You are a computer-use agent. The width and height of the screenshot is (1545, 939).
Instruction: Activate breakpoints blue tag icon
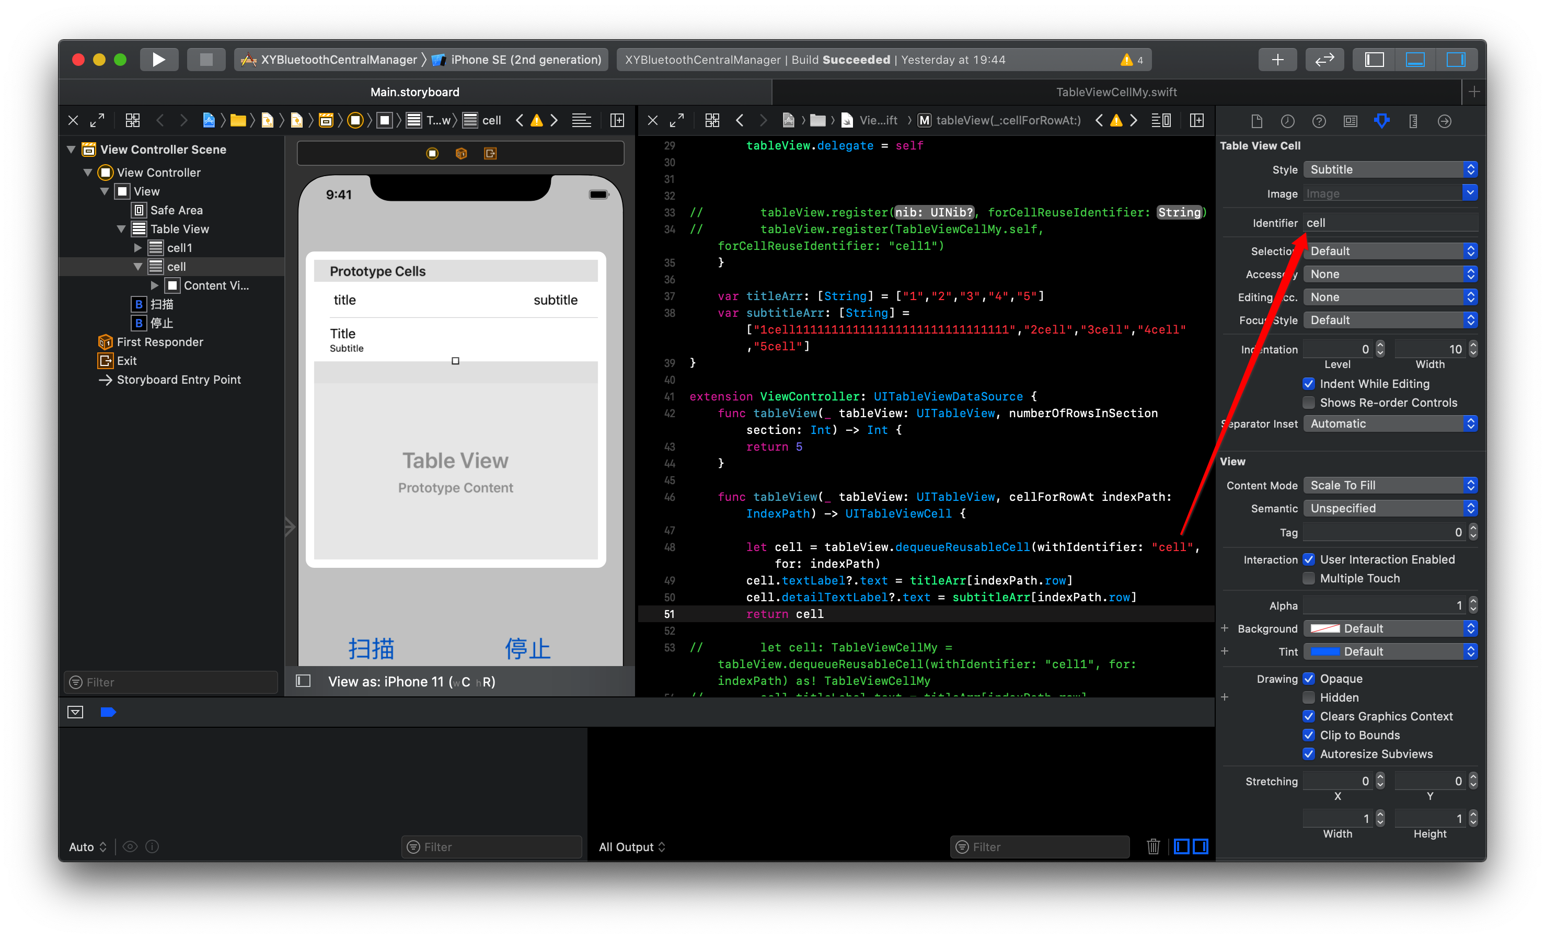coord(108,712)
